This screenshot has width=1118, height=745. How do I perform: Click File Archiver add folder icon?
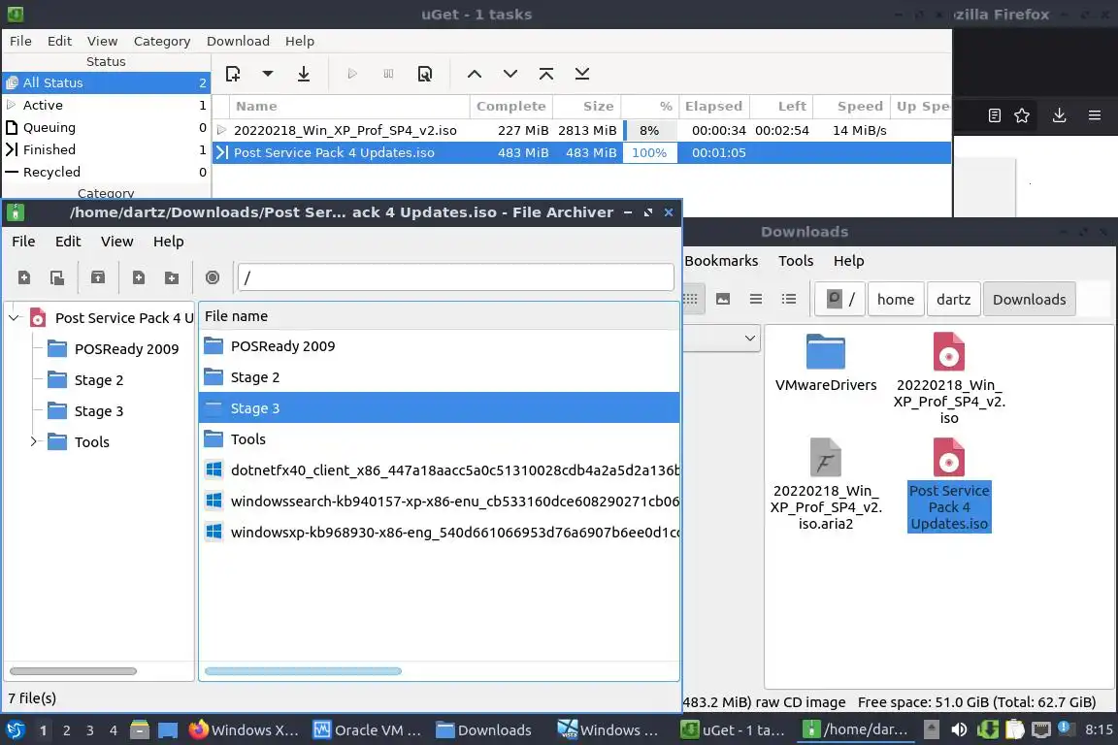click(x=171, y=278)
